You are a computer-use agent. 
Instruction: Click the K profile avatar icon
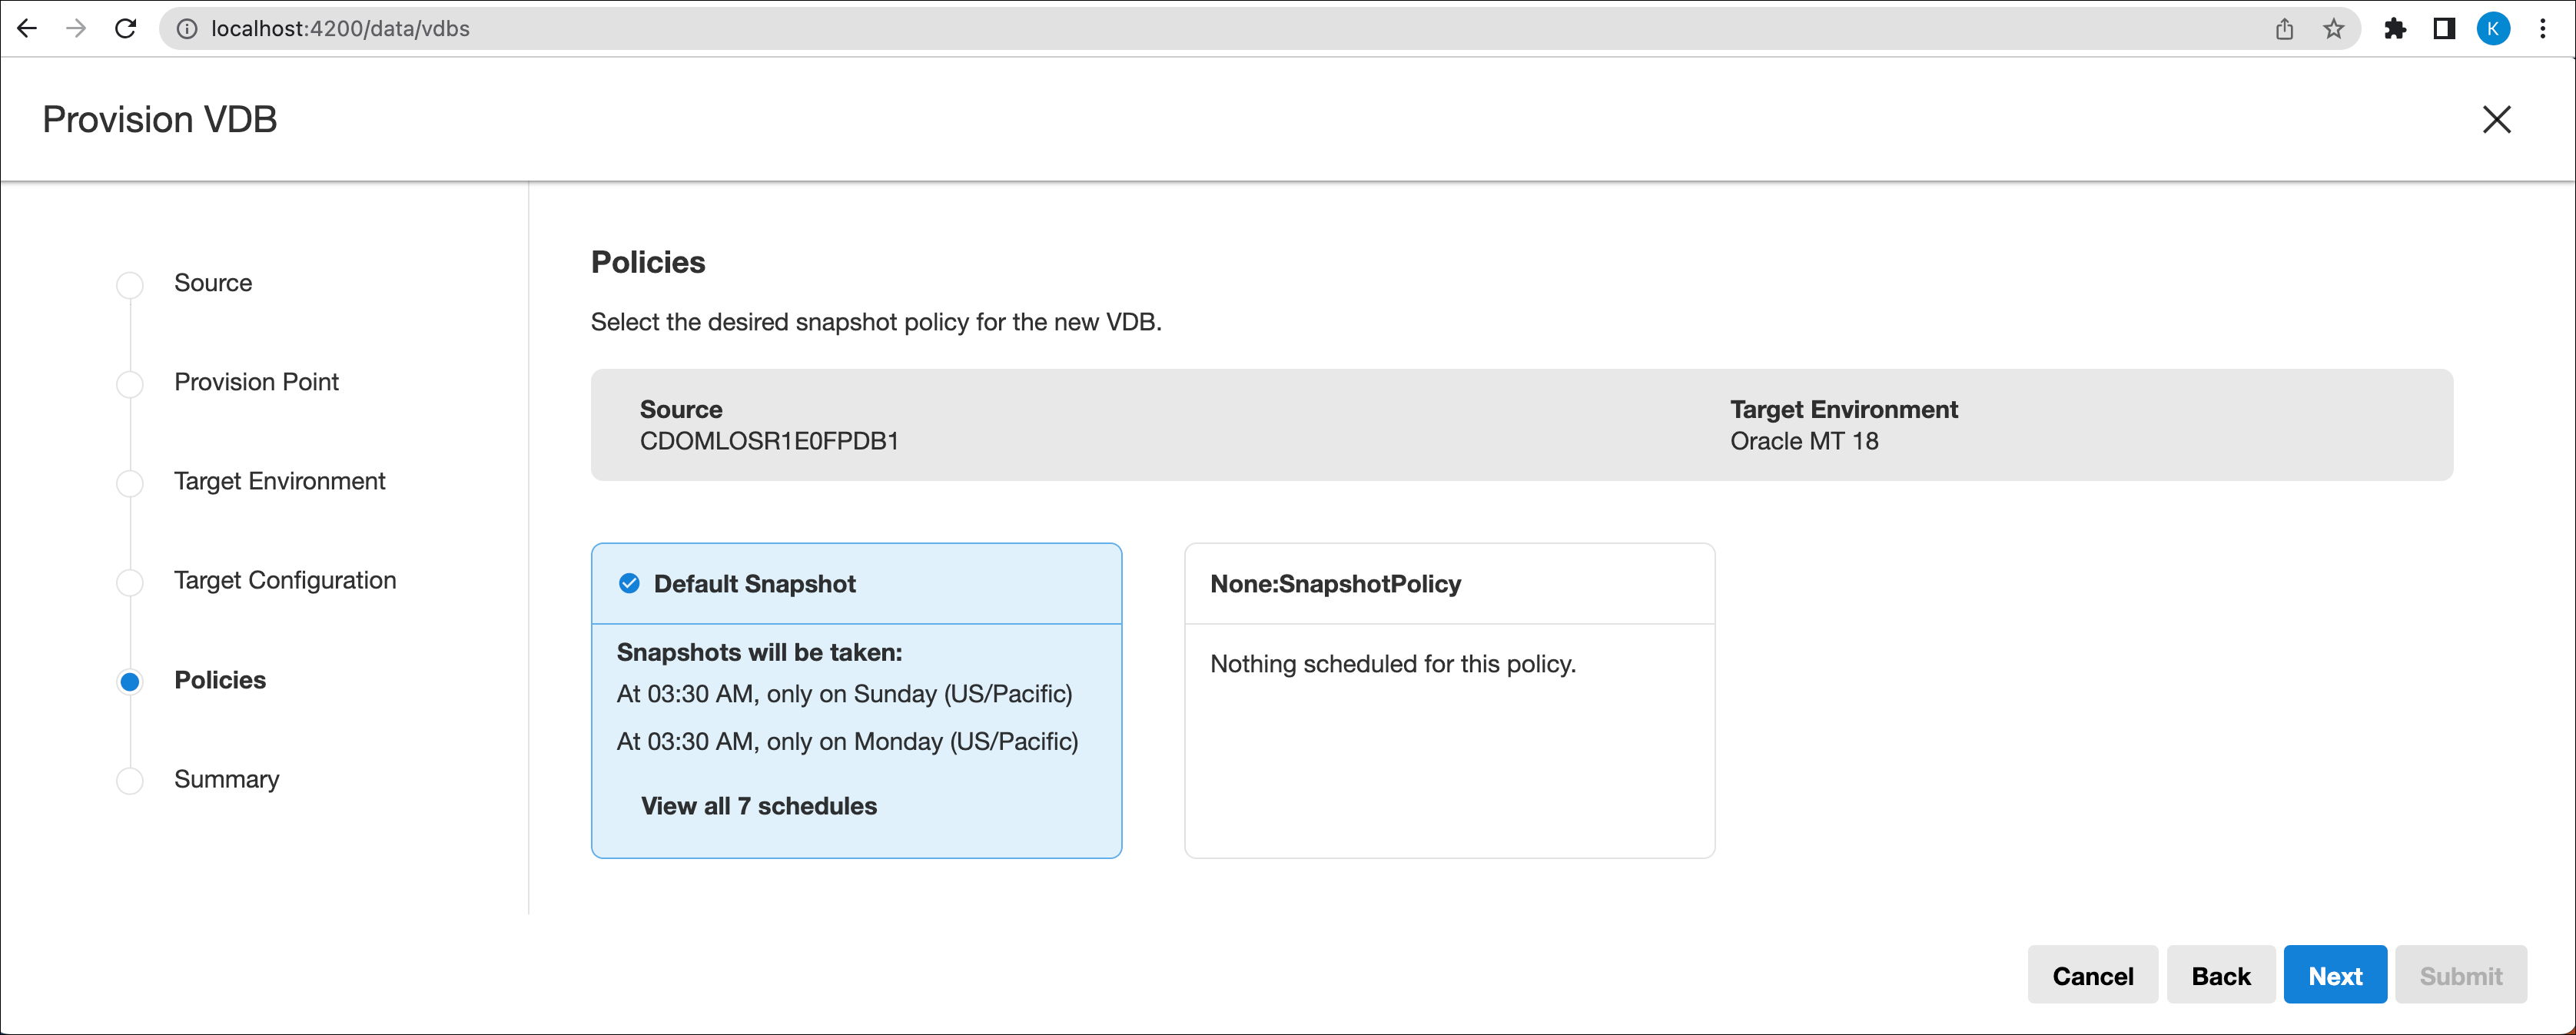click(x=2494, y=28)
